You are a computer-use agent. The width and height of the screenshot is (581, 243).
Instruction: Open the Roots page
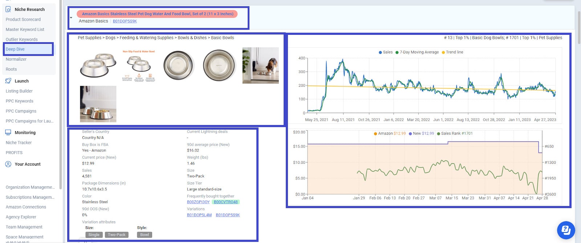(11, 69)
